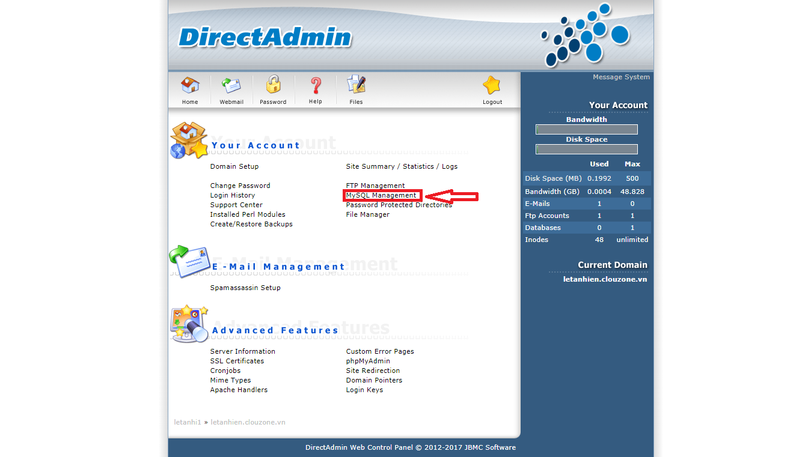View SSL Certificates settings
This screenshot has width=811, height=457.
click(238, 360)
